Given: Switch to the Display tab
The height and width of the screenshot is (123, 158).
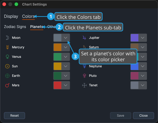Looking at the screenshot, I should click(x=11, y=16).
